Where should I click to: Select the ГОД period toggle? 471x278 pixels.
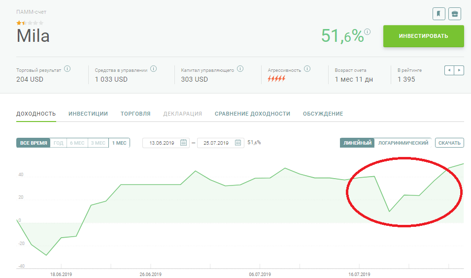58,143
